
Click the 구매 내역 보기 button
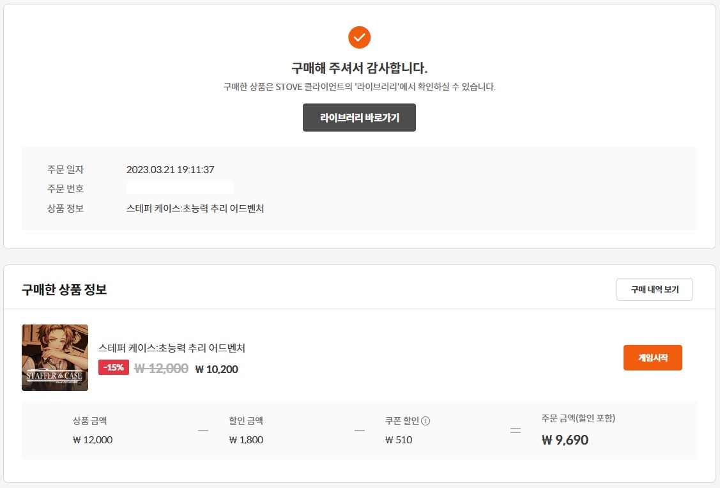654,289
